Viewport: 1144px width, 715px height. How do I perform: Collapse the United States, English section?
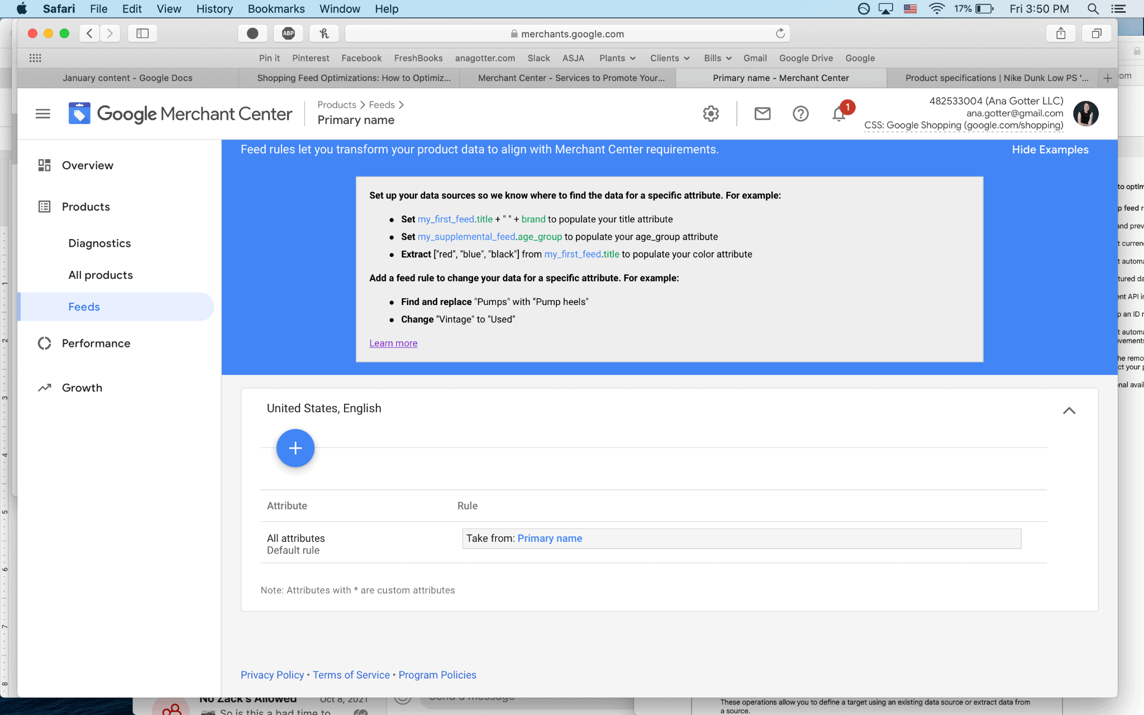1069,411
